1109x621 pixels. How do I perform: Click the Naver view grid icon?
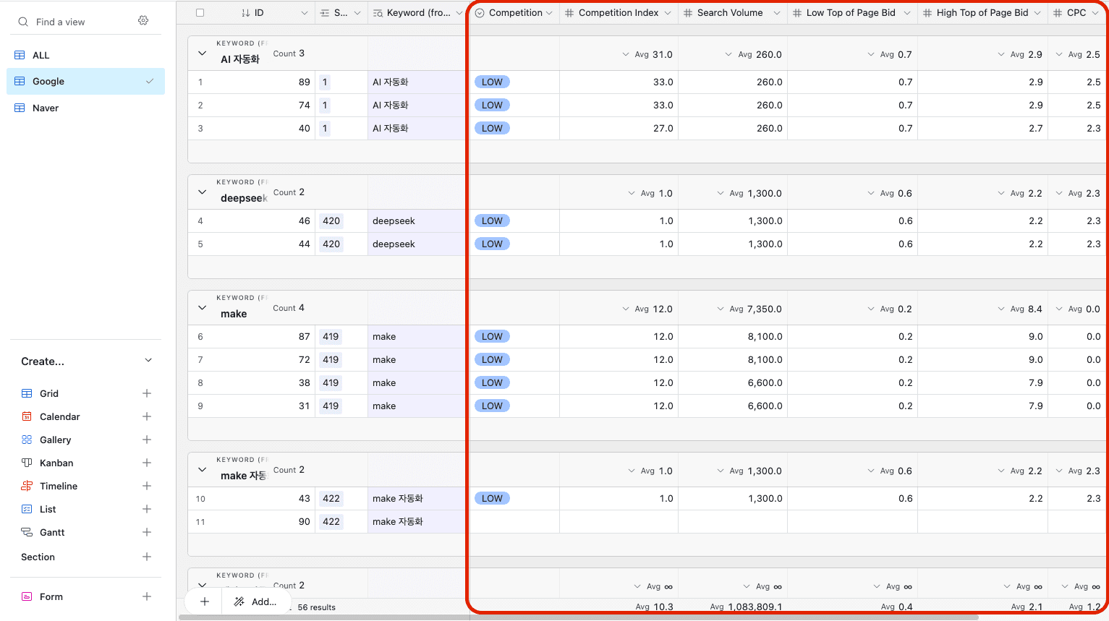click(20, 108)
